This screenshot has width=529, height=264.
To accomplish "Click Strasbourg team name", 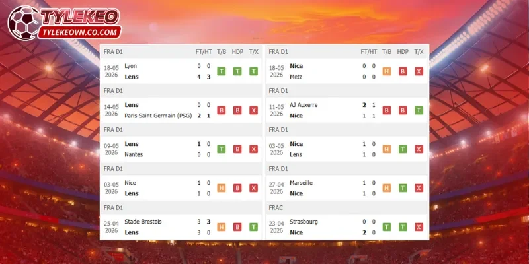I will click(304, 222).
